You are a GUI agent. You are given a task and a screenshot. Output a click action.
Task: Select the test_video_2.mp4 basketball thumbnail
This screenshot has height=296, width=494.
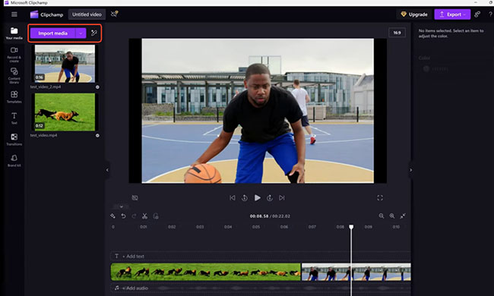click(x=65, y=64)
